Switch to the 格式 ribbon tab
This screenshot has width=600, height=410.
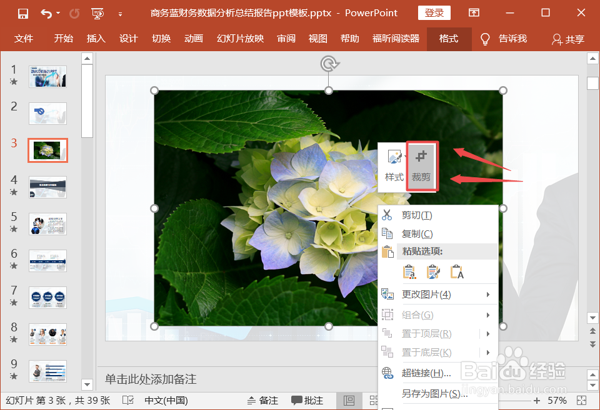coord(449,39)
